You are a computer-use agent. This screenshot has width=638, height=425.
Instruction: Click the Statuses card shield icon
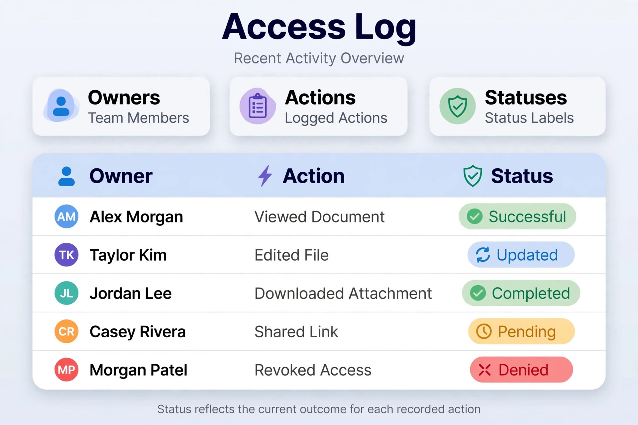pyautogui.click(x=458, y=106)
